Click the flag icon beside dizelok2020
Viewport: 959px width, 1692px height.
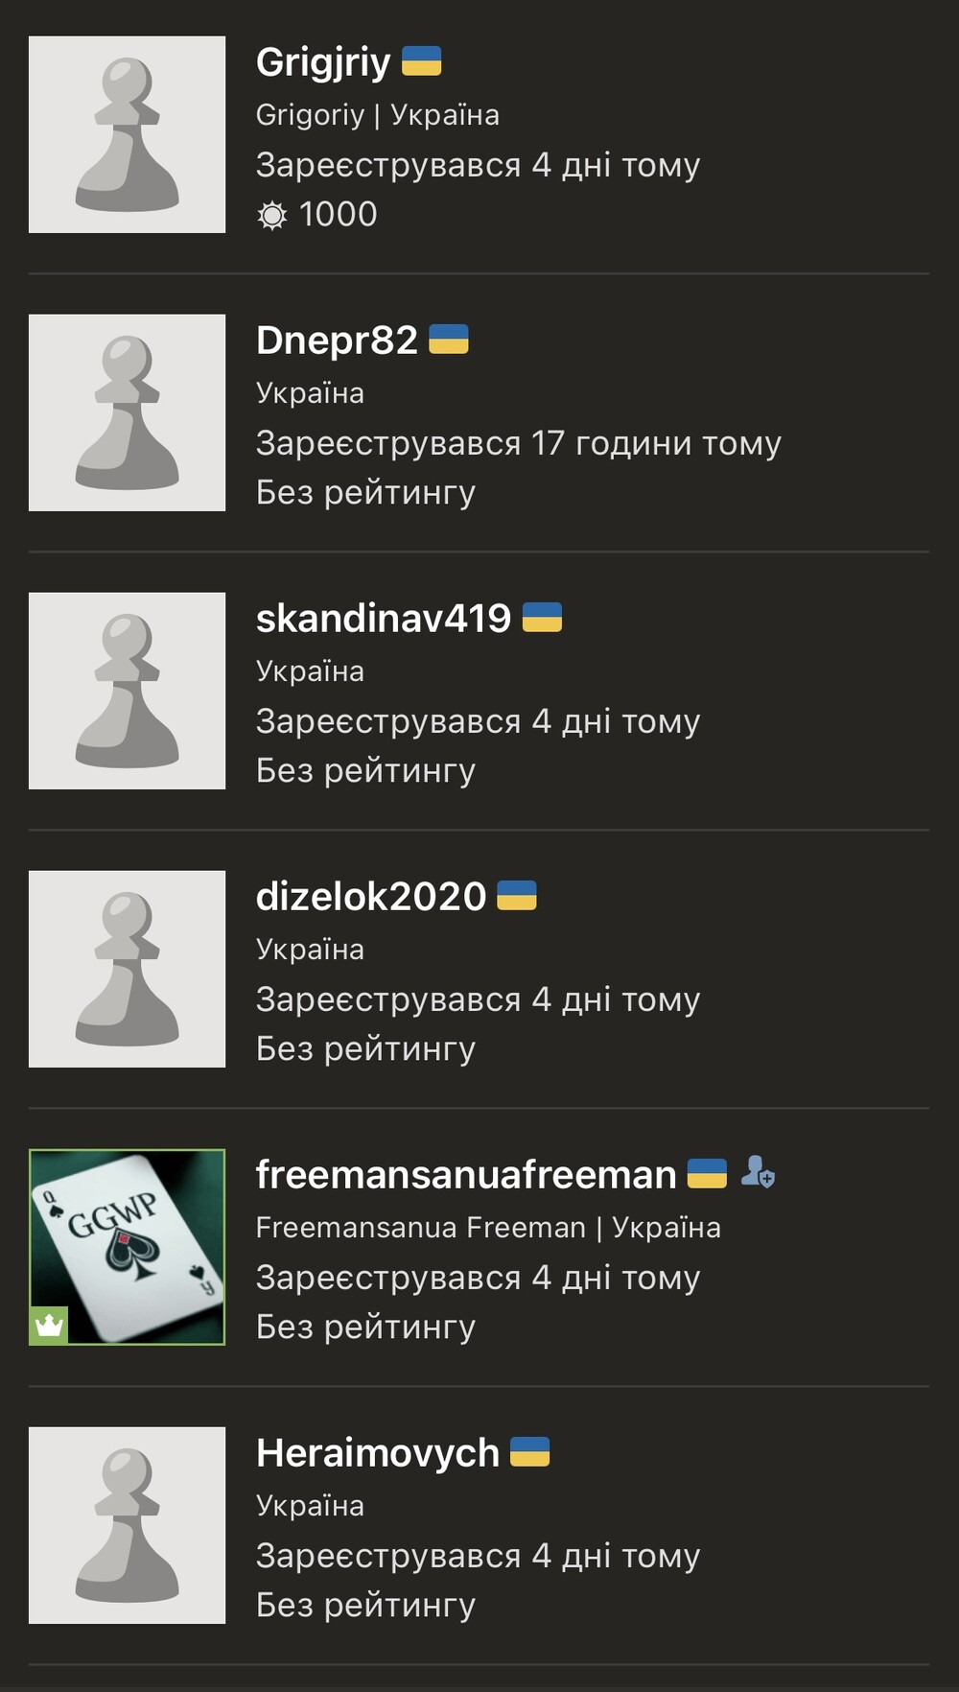click(x=517, y=896)
